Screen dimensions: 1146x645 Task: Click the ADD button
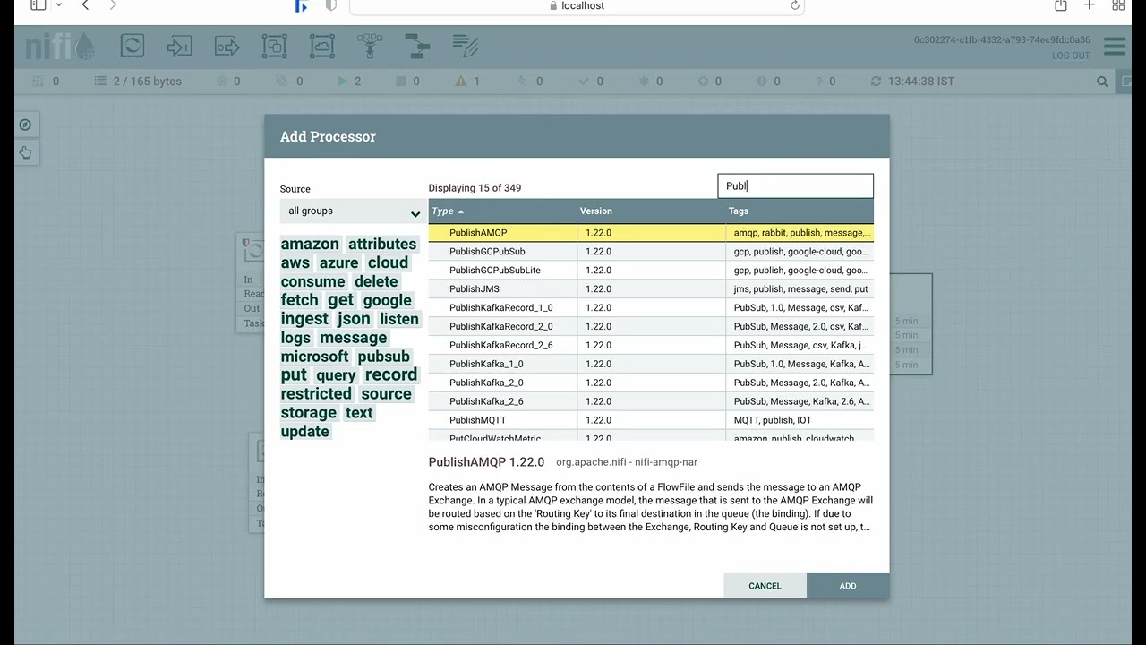click(848, 586)
